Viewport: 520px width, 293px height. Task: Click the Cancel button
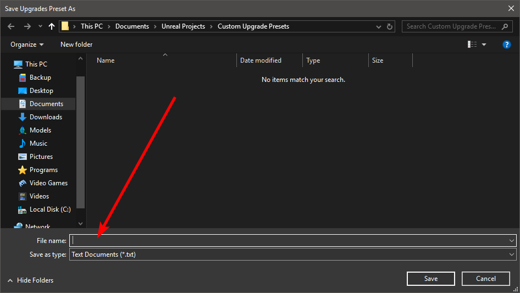click(x=486, y=279)
